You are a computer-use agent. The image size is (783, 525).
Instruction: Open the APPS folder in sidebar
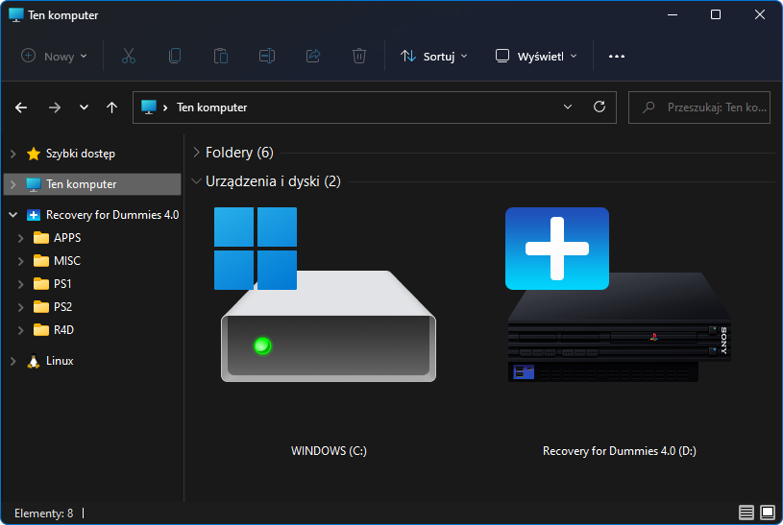coord(67,238)
